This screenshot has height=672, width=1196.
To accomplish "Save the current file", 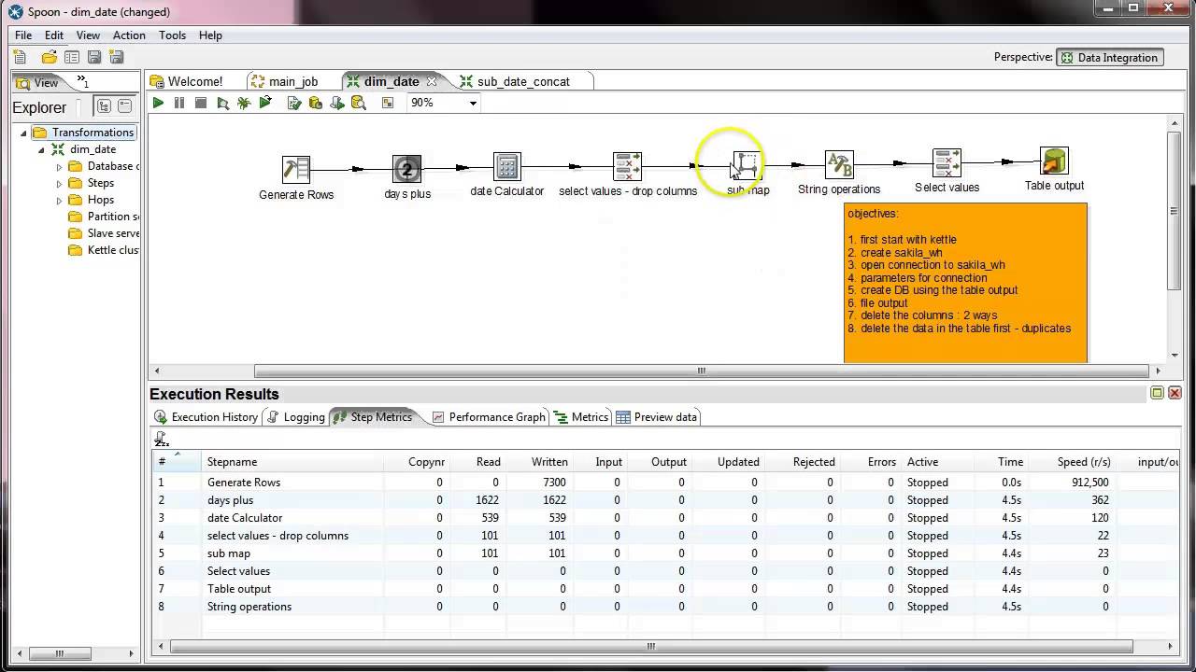I will [x=94, y=57].
